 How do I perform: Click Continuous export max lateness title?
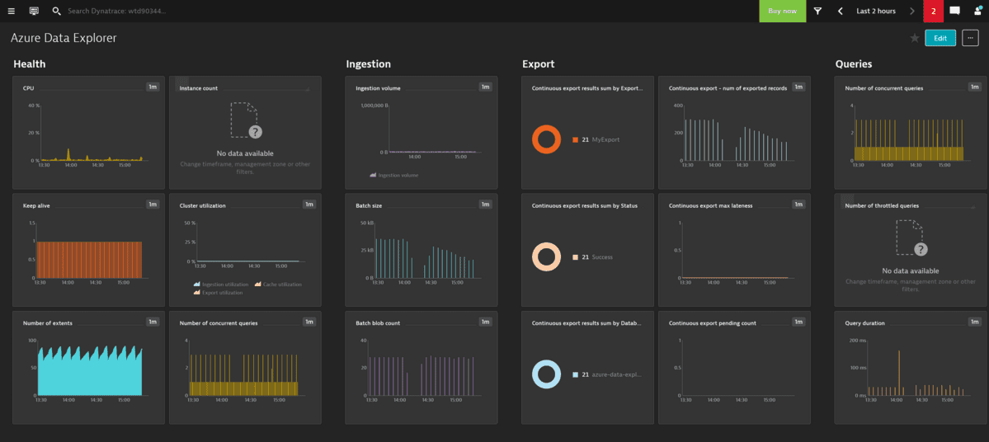click(x=710, y=205)
